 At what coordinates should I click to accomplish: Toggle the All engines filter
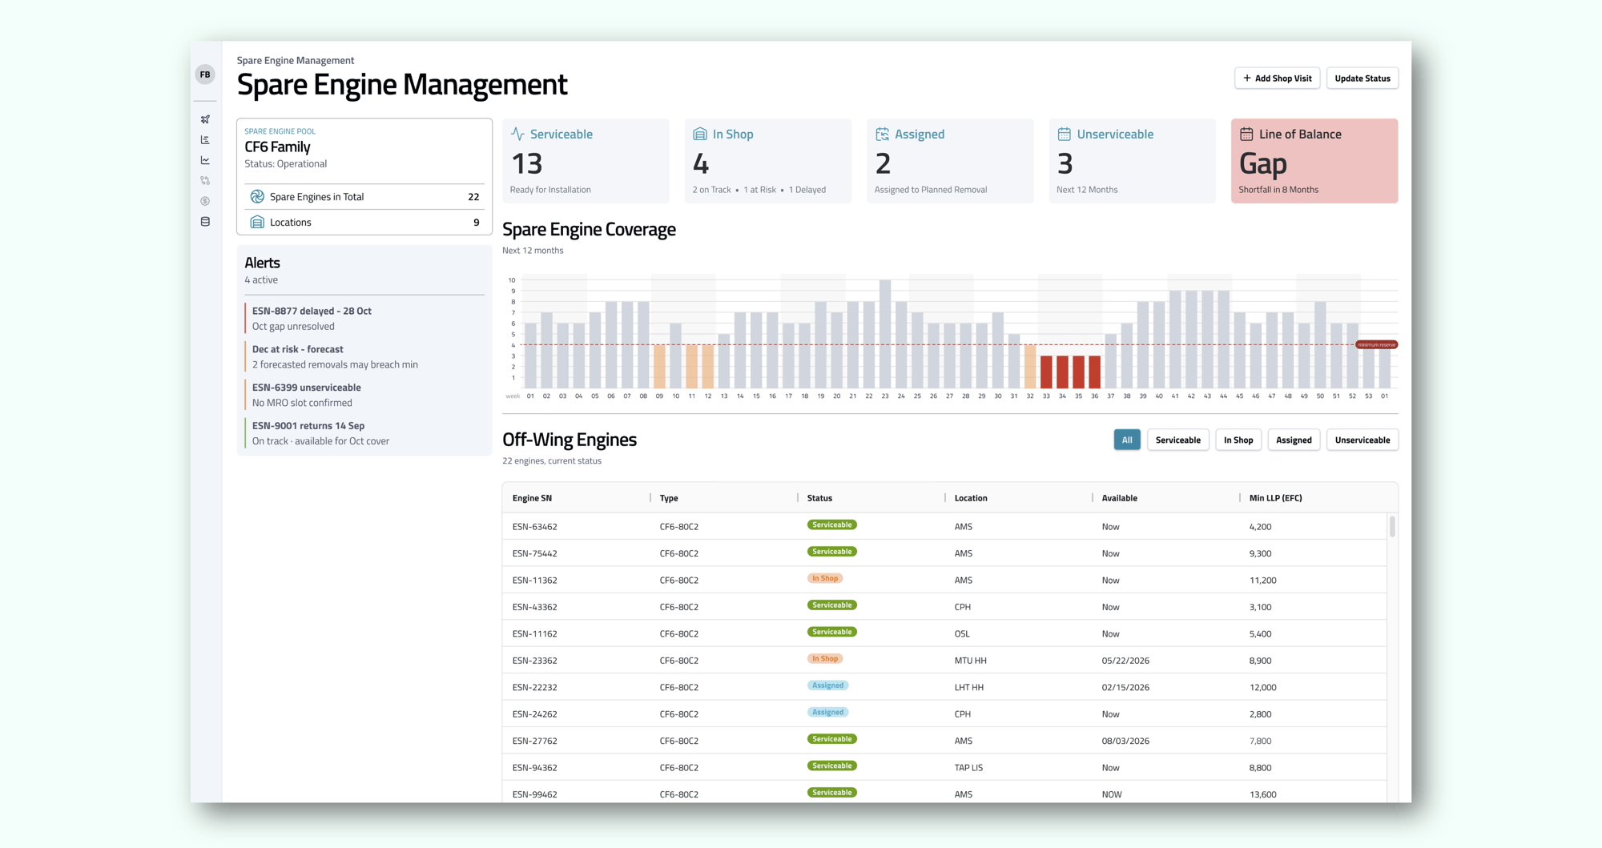click(1127, 440)
